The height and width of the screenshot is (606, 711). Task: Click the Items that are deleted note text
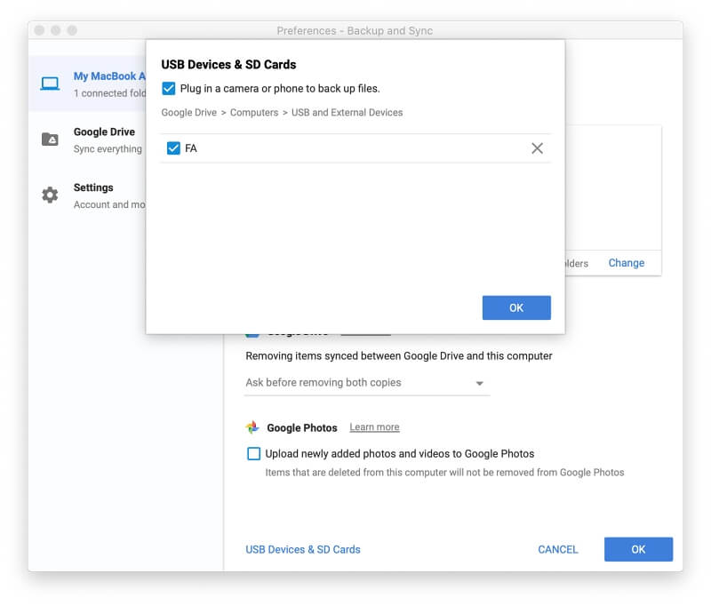click(x=444, y=473)
